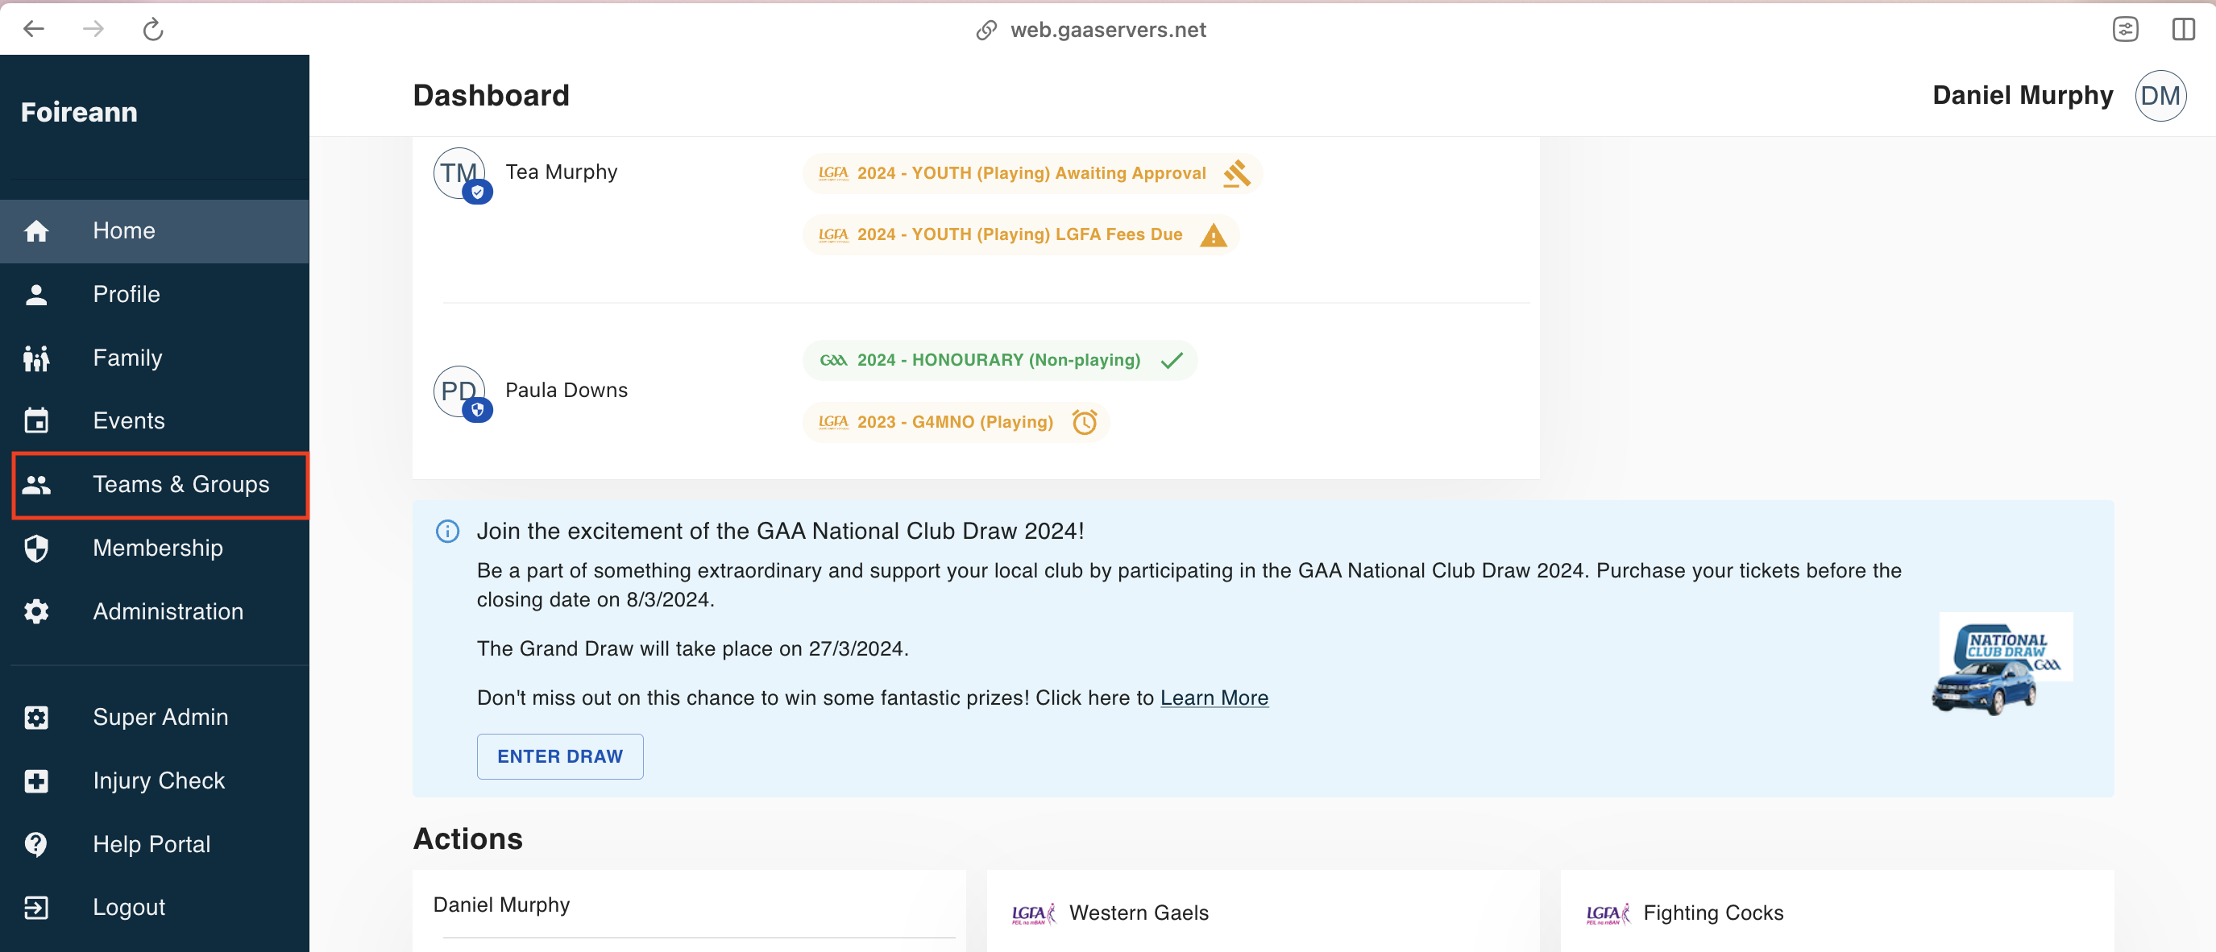Viewport: 2216px width, 952px height.
Task: Open the browser site controls icon
Action: coord(2125,29)
